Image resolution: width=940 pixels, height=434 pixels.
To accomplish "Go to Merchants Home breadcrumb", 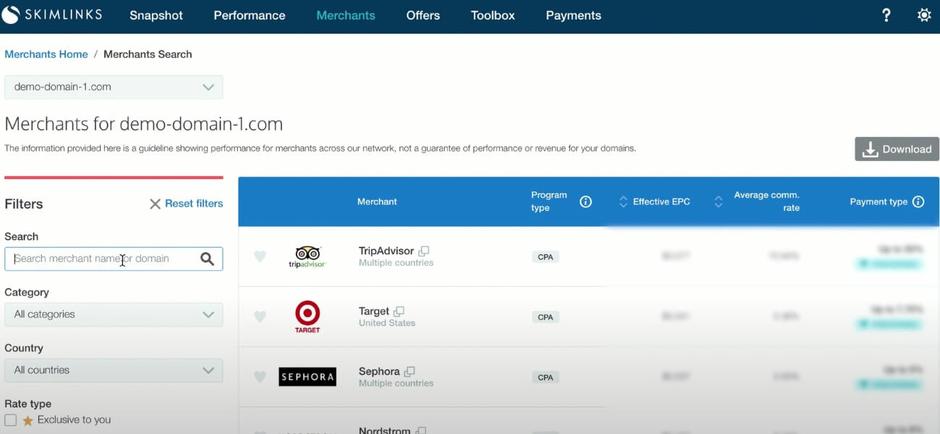I will point(46,54).
